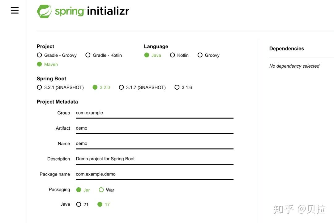Screen dimensions: 334x223
Task: Select Java version 21
Action: (x=82, y=204)
